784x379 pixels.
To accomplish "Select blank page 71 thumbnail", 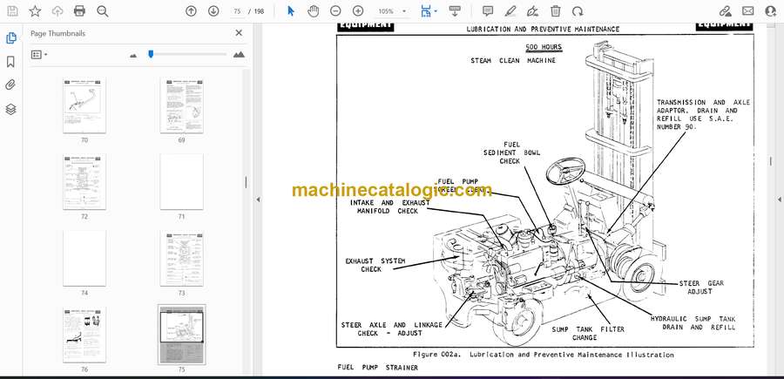I will [x=181, y=182].
